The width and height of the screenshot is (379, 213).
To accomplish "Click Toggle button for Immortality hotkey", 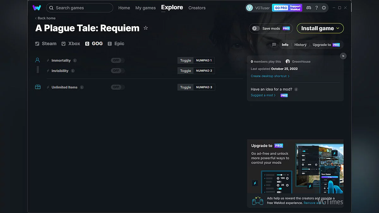I will pos(186,60).
